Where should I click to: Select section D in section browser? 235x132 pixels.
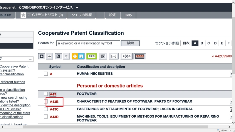215,43
